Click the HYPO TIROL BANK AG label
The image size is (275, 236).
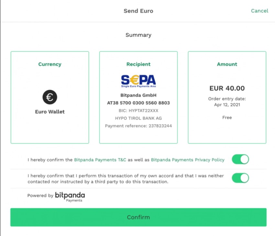click(x=138, y=118)
